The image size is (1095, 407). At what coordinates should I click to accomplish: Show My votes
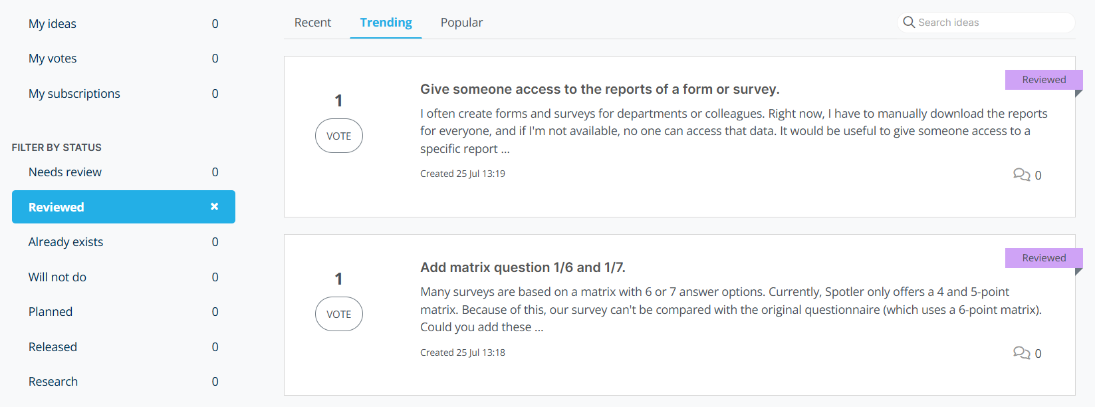tap(53, 59)
